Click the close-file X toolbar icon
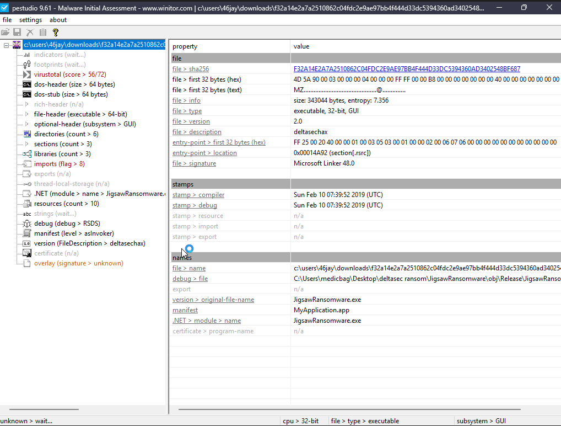This screenshot has width=561, height=426. (30, 32)
